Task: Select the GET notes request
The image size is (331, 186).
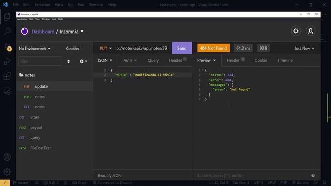Action: coord(54,107)
